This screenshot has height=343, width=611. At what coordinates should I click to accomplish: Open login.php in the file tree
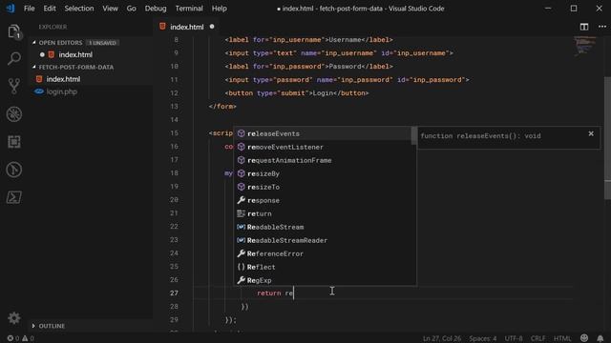click(61, 91)
